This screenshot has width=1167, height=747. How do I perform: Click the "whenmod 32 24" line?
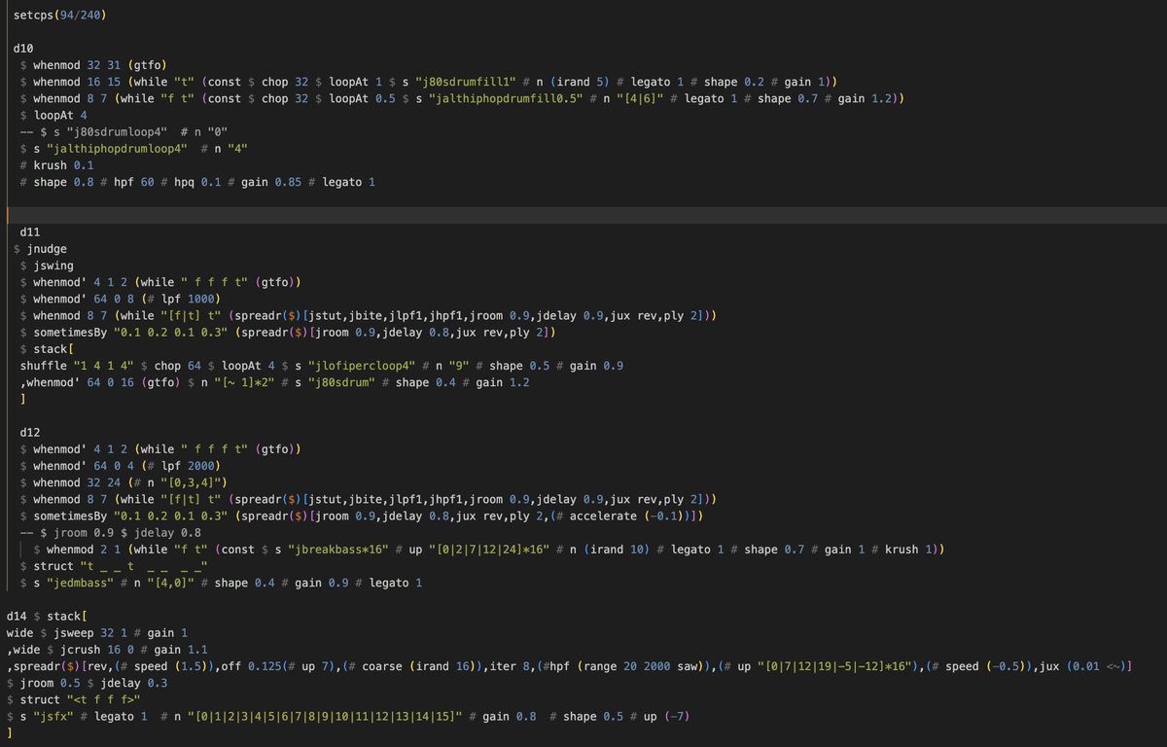tap(124, 482)
